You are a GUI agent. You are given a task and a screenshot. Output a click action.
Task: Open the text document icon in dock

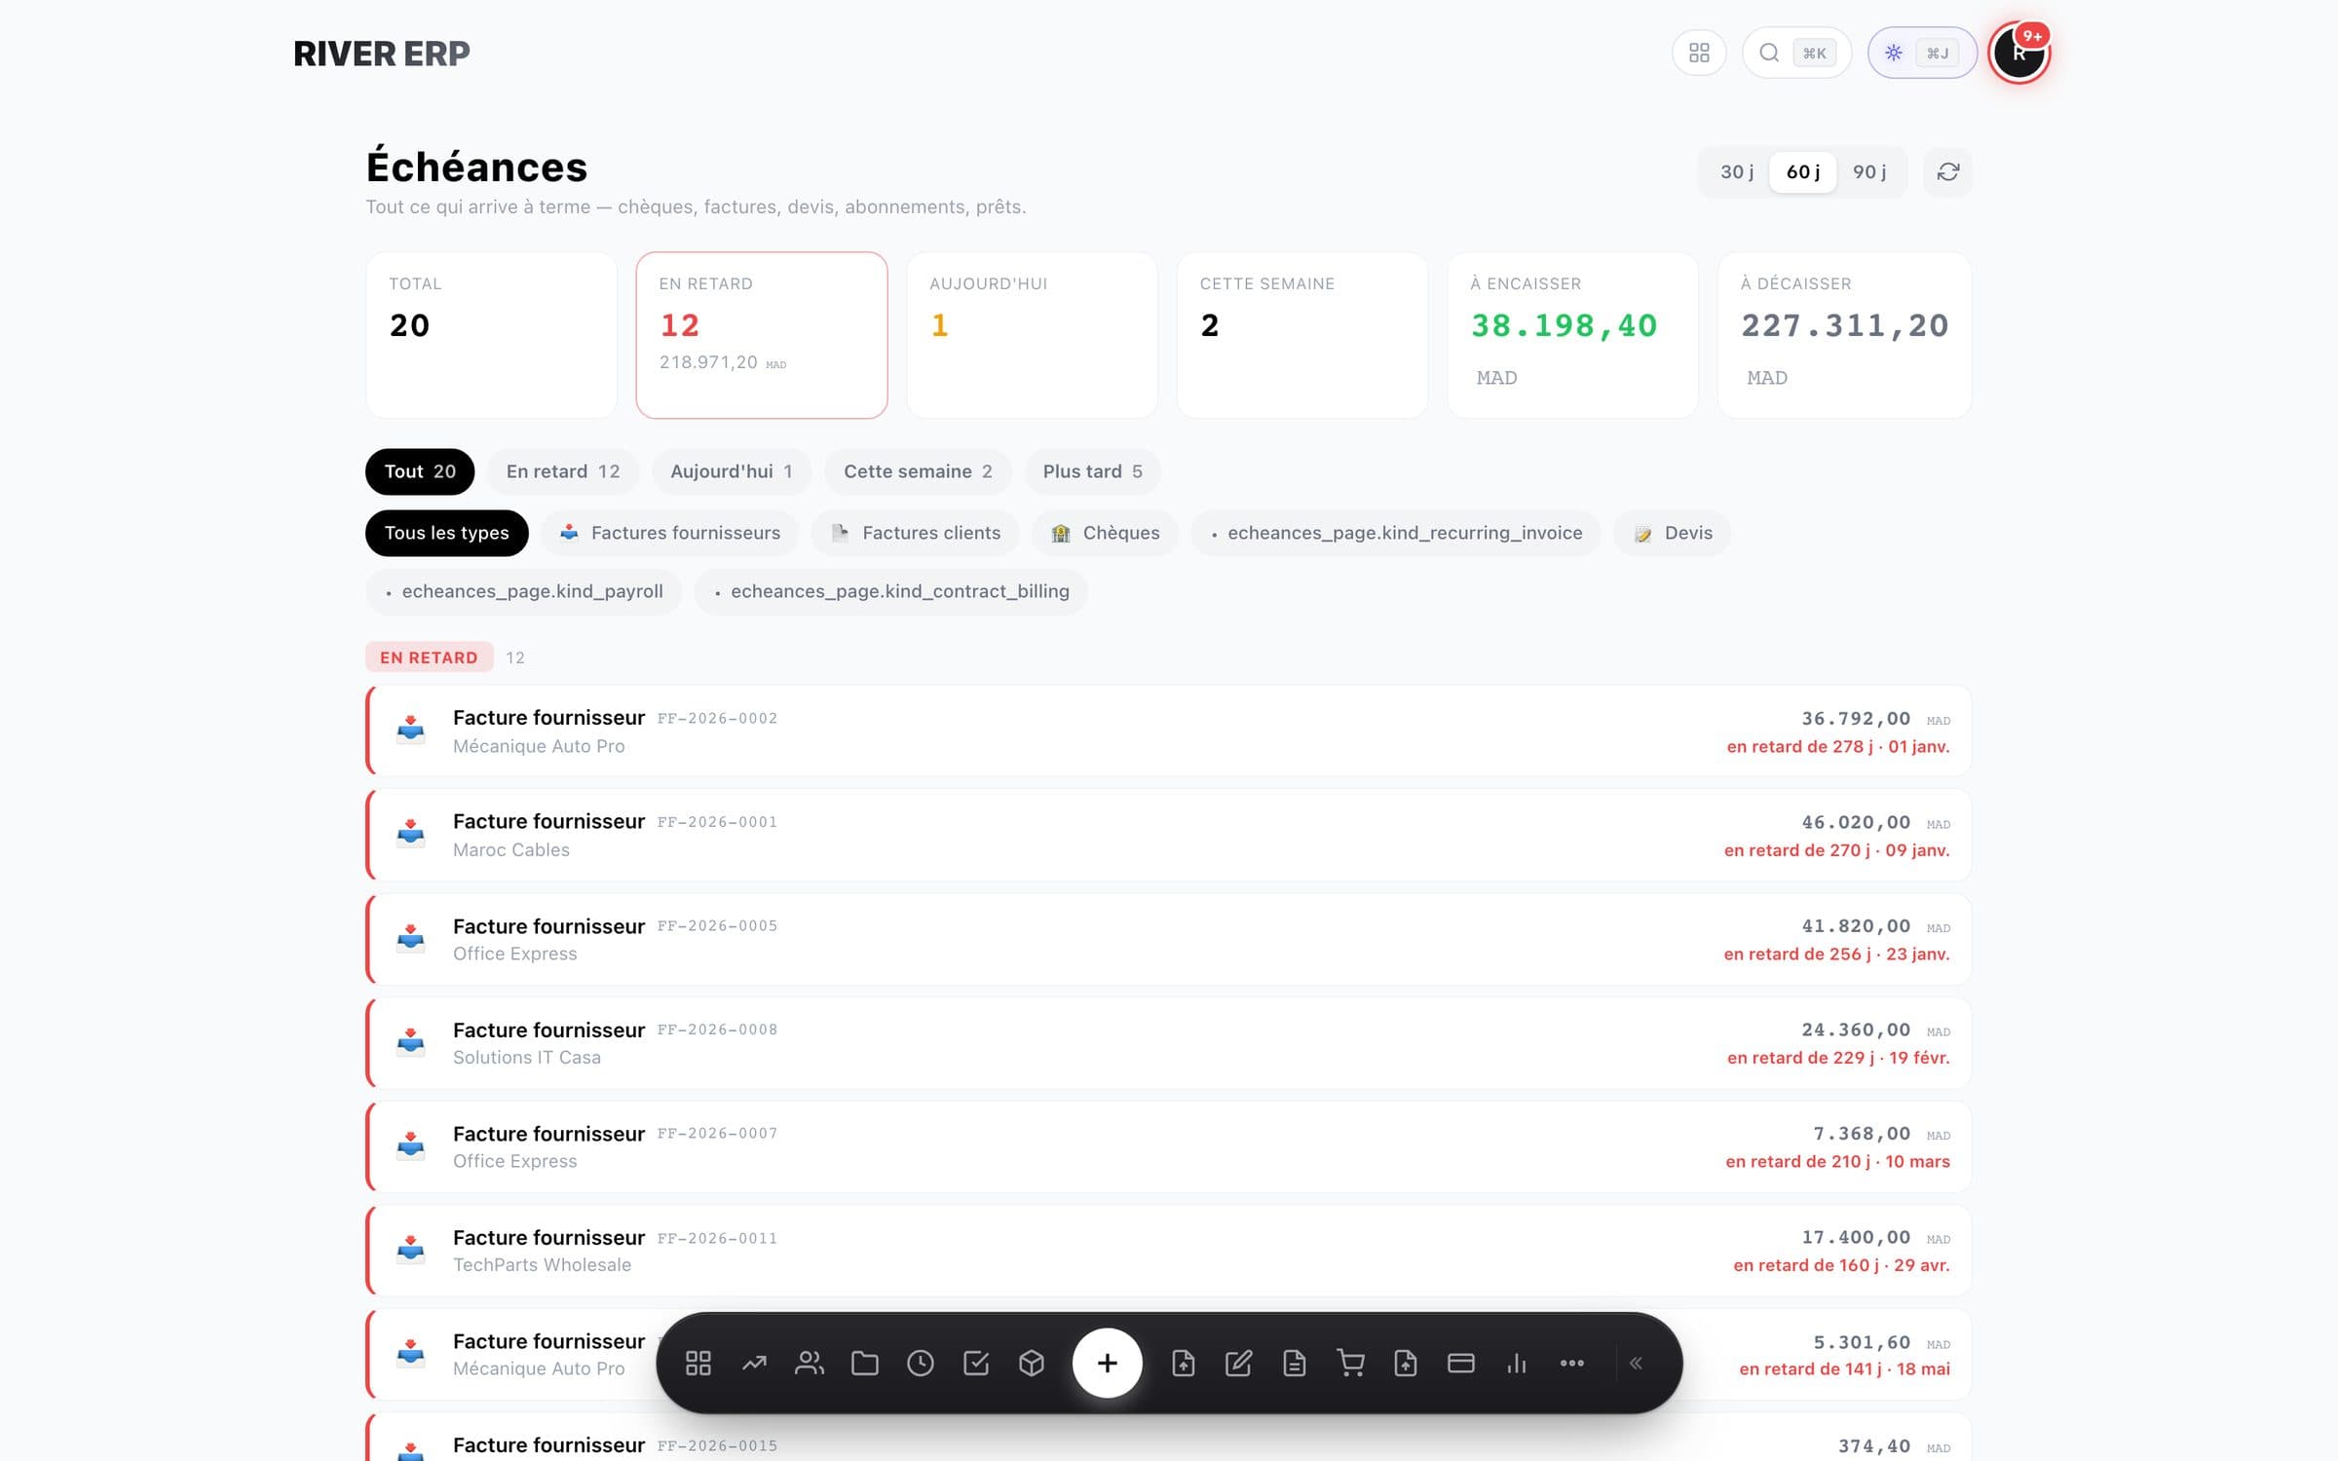click(x=1295, y=1363)
